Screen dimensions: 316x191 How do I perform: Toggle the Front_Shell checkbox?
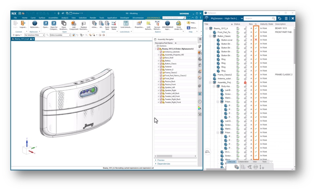click(x=161, y=79)
